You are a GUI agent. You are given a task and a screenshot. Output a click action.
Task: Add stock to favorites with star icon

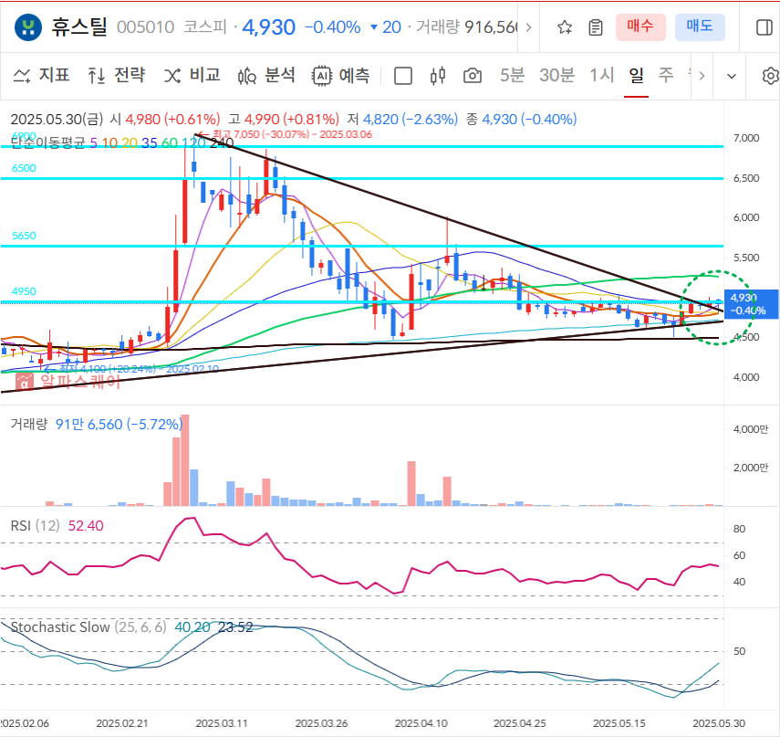click(x=565, y=27)
